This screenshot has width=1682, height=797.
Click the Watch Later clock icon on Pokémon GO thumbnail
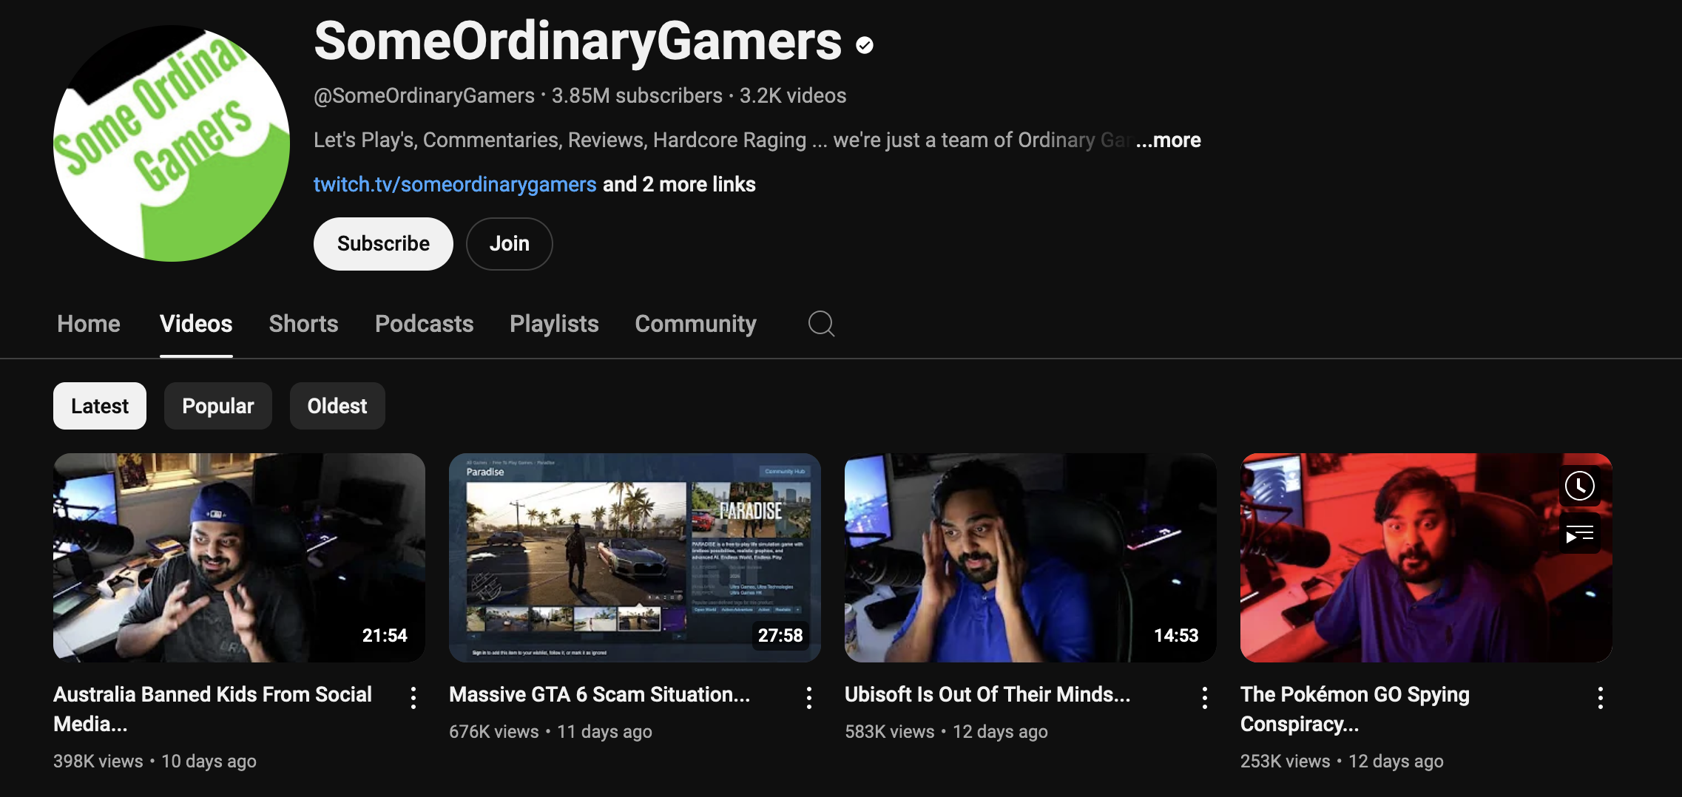[1580, 486]
